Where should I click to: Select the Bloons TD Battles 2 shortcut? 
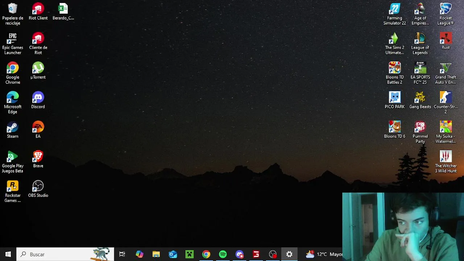395,74
